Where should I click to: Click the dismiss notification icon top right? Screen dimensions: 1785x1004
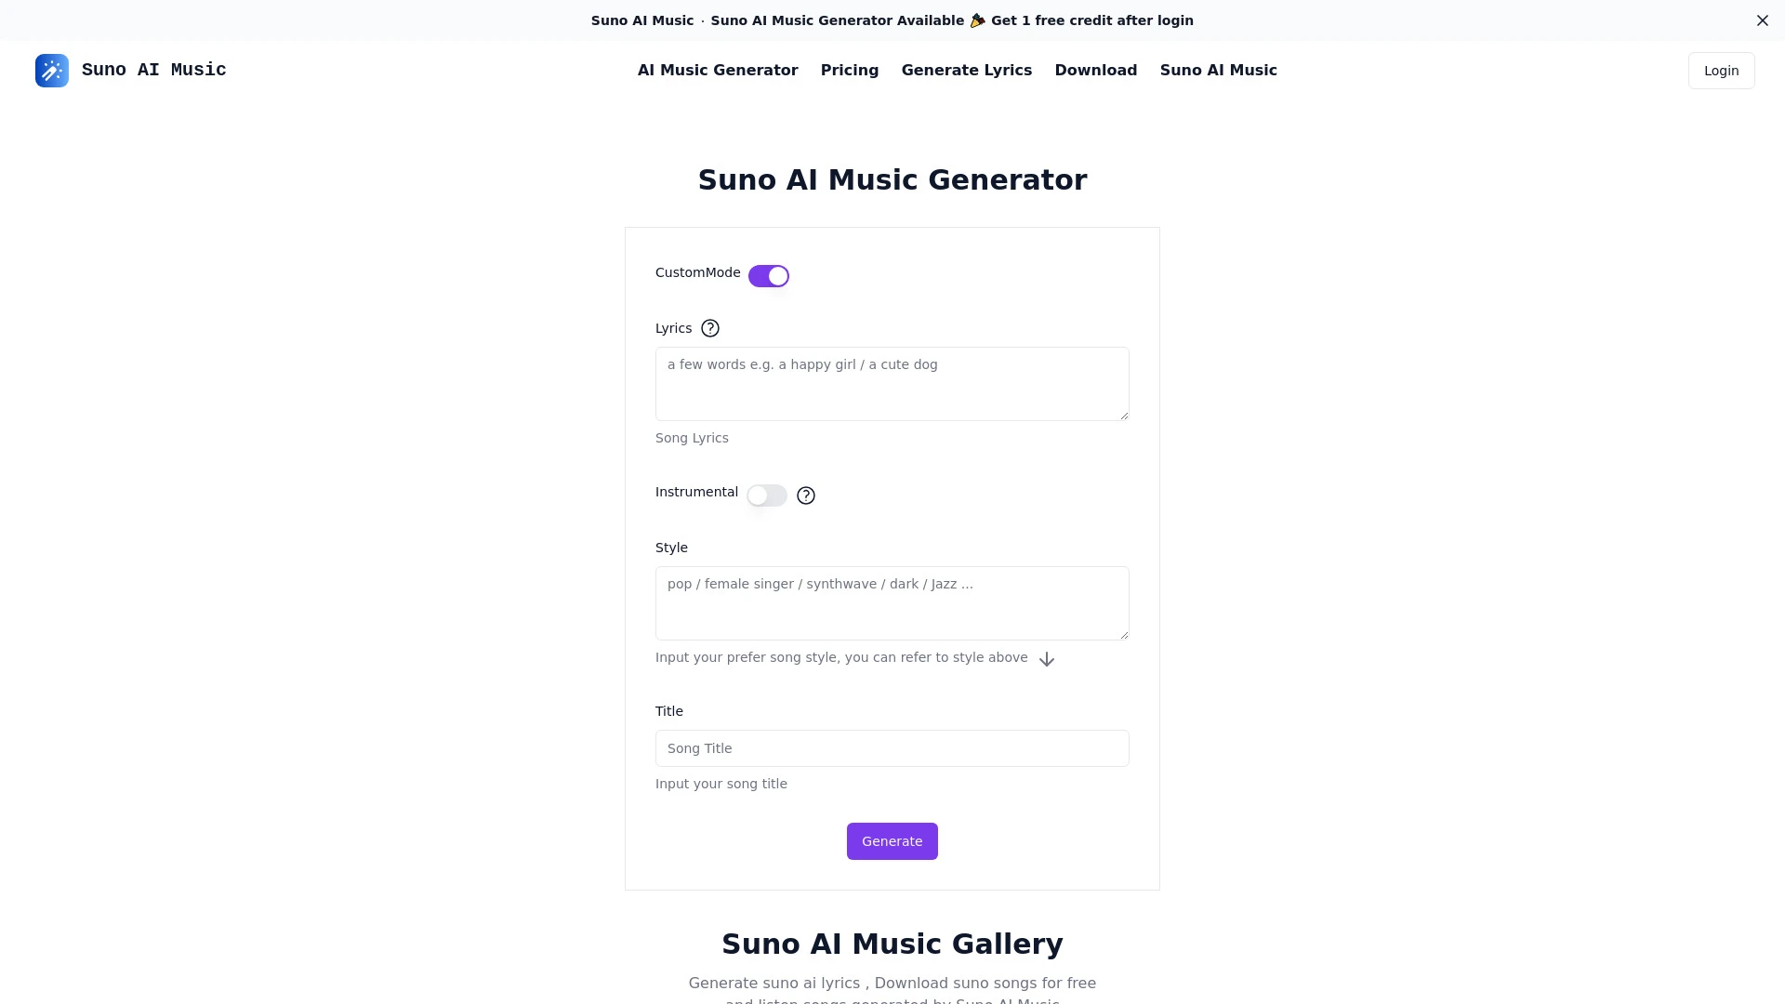(1763, 20)
